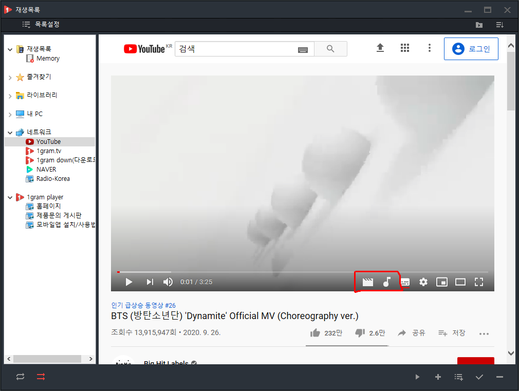Open the YouTube three-dot settings menu
519x391 pixels.
point(430,48)
